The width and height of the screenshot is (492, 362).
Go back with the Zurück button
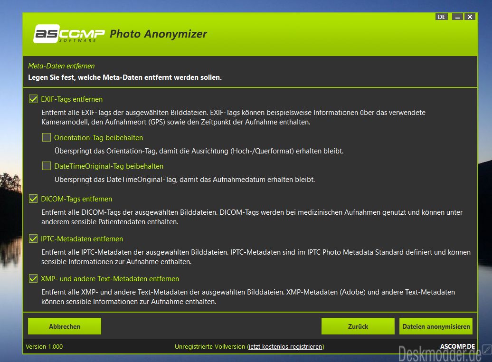(x=358, y=326)
